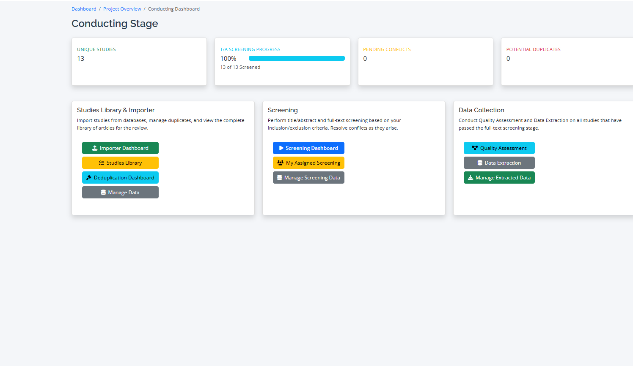Click the diagram icon on Quality Assessment
633x366 pixels.
coord(475,148)
